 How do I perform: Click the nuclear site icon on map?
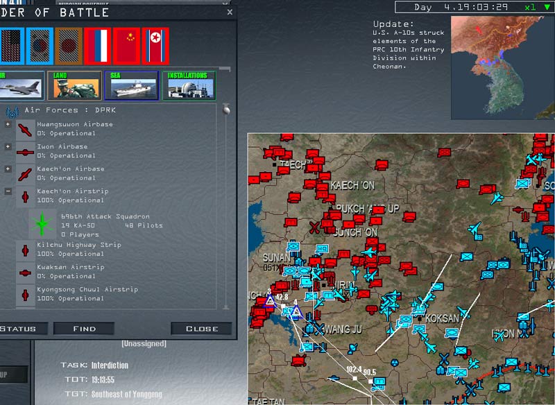pyautogui.click(x=394, y=363)
